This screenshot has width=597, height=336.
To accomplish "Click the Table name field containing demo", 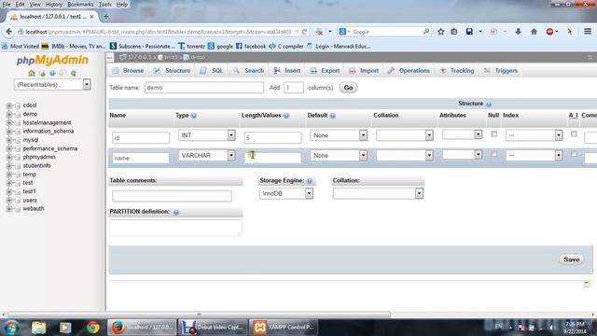I will (204, 88).
